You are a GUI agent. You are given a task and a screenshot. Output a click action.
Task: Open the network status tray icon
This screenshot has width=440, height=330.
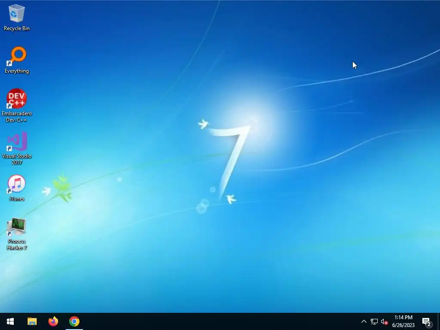coord(374,321)
